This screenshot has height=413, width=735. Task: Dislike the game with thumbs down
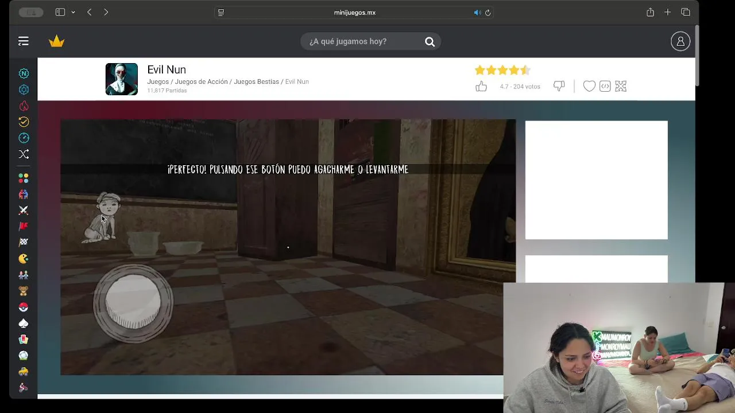(x=559, y=86)
